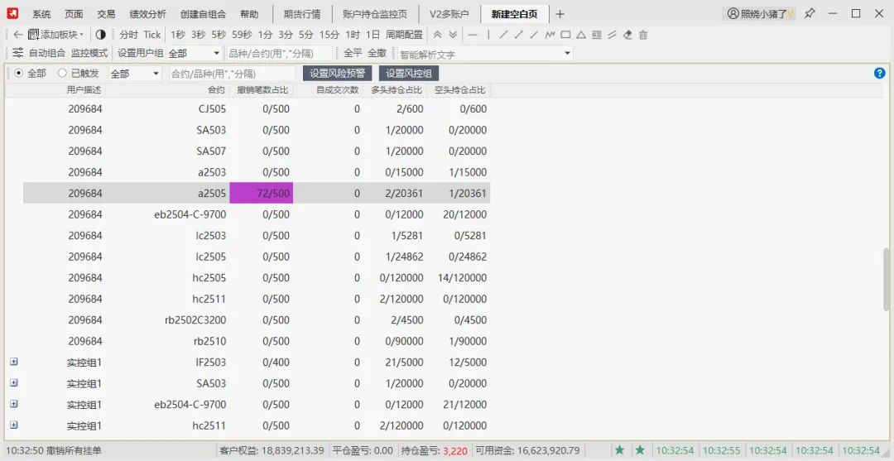Expand the 实控组1 hc2511 row
Image resolution: width=894 pixels, height=461 pixels.
point(14,425)
